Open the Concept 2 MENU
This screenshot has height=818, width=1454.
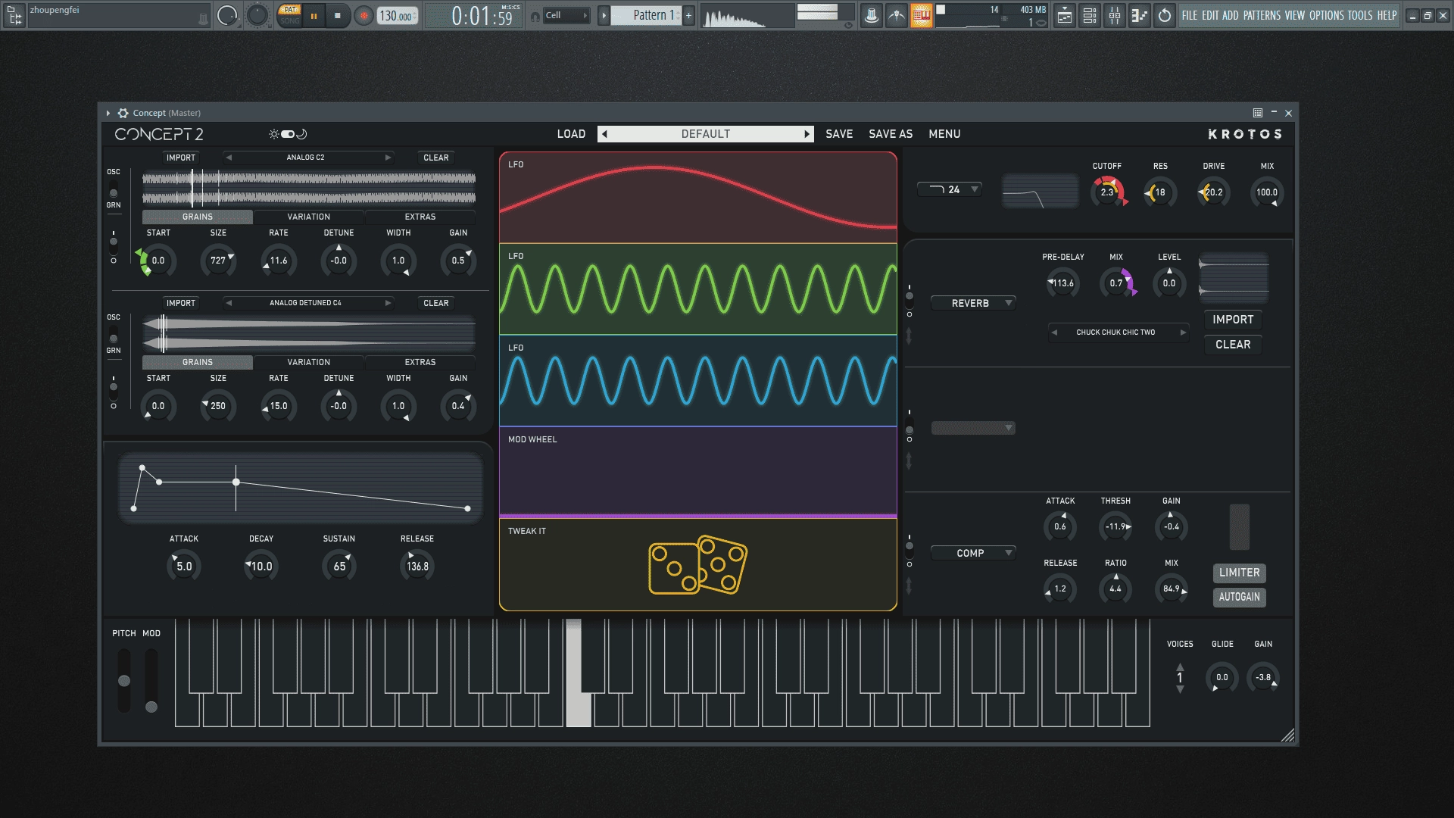tap(944, 134)
